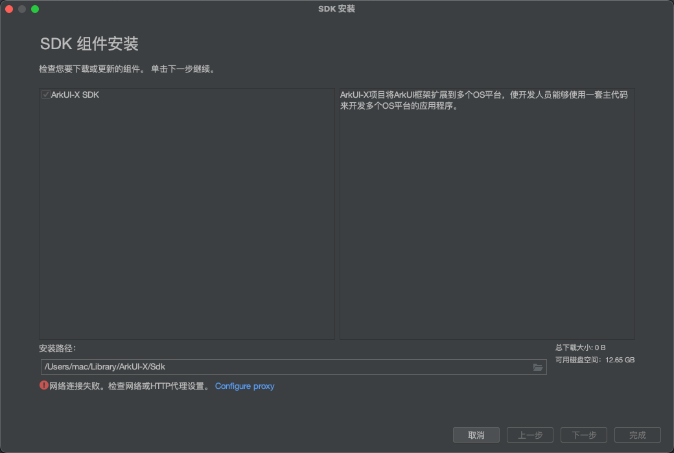Click the green zoom button of window
Viewport: 674px width, 453px height.
(x=35, y=9)
